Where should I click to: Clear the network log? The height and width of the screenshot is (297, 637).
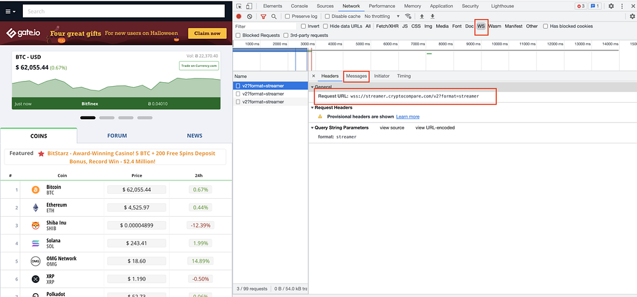(250, 16)
